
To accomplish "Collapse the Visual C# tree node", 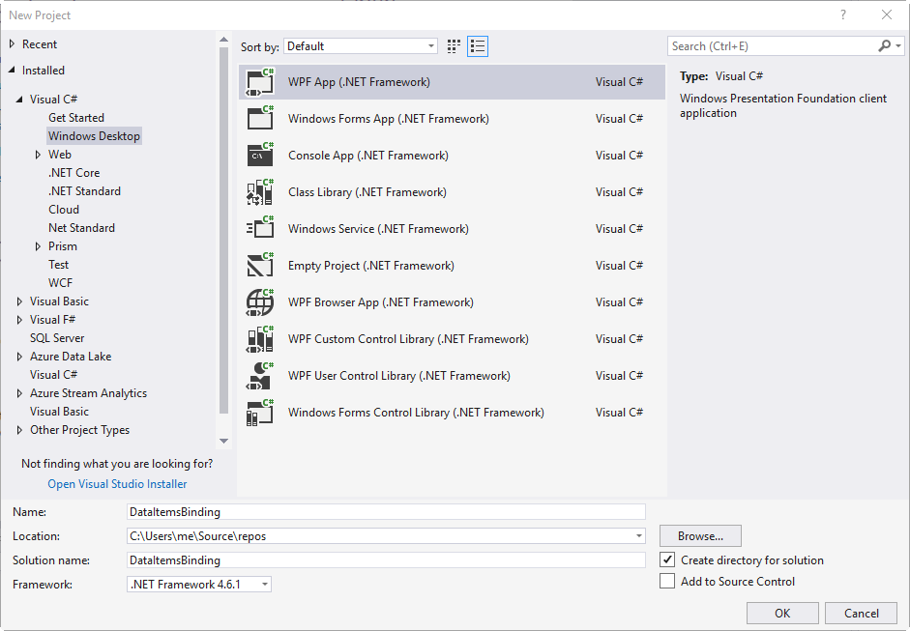I will (19, 99).
